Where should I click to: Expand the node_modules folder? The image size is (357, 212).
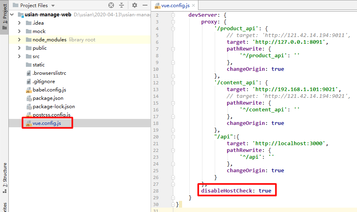point(20,40)
